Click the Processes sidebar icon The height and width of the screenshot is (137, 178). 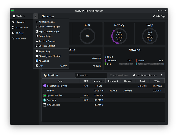point(13,38)
